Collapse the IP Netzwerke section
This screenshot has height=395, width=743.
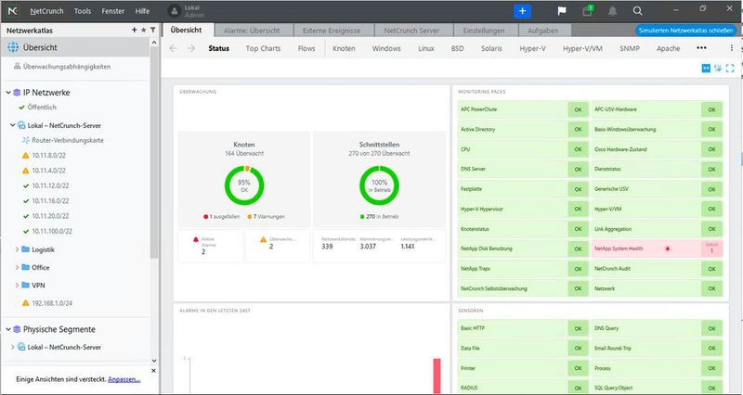point(7,93)
